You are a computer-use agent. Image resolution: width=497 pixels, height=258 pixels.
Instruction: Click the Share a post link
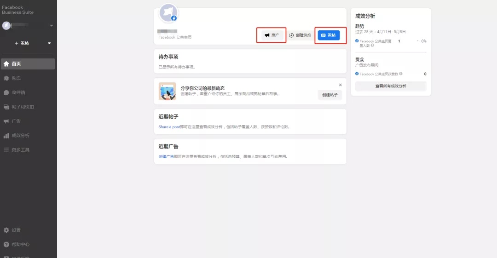click(169, 127)
